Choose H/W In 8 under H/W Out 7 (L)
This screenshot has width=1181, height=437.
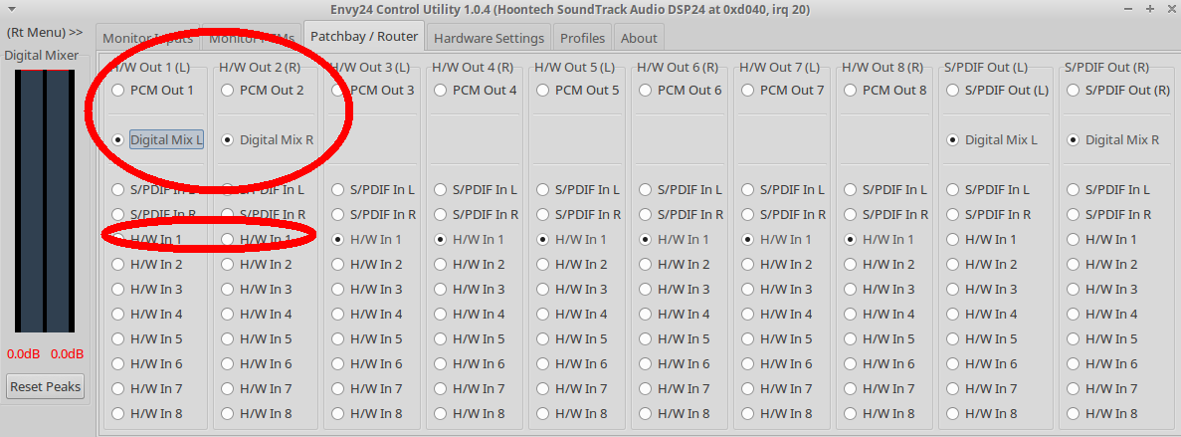pyautogui.click(x=747, y=413)
